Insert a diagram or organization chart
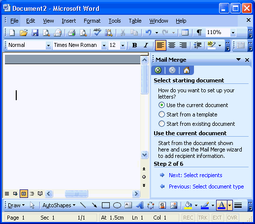255x224 pixels. [151, 205]
